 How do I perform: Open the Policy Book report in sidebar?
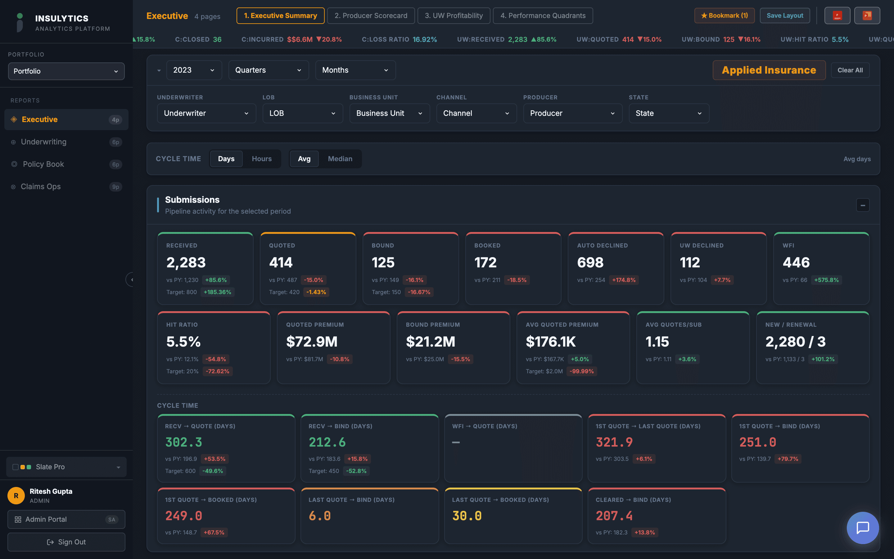[66, 164]
